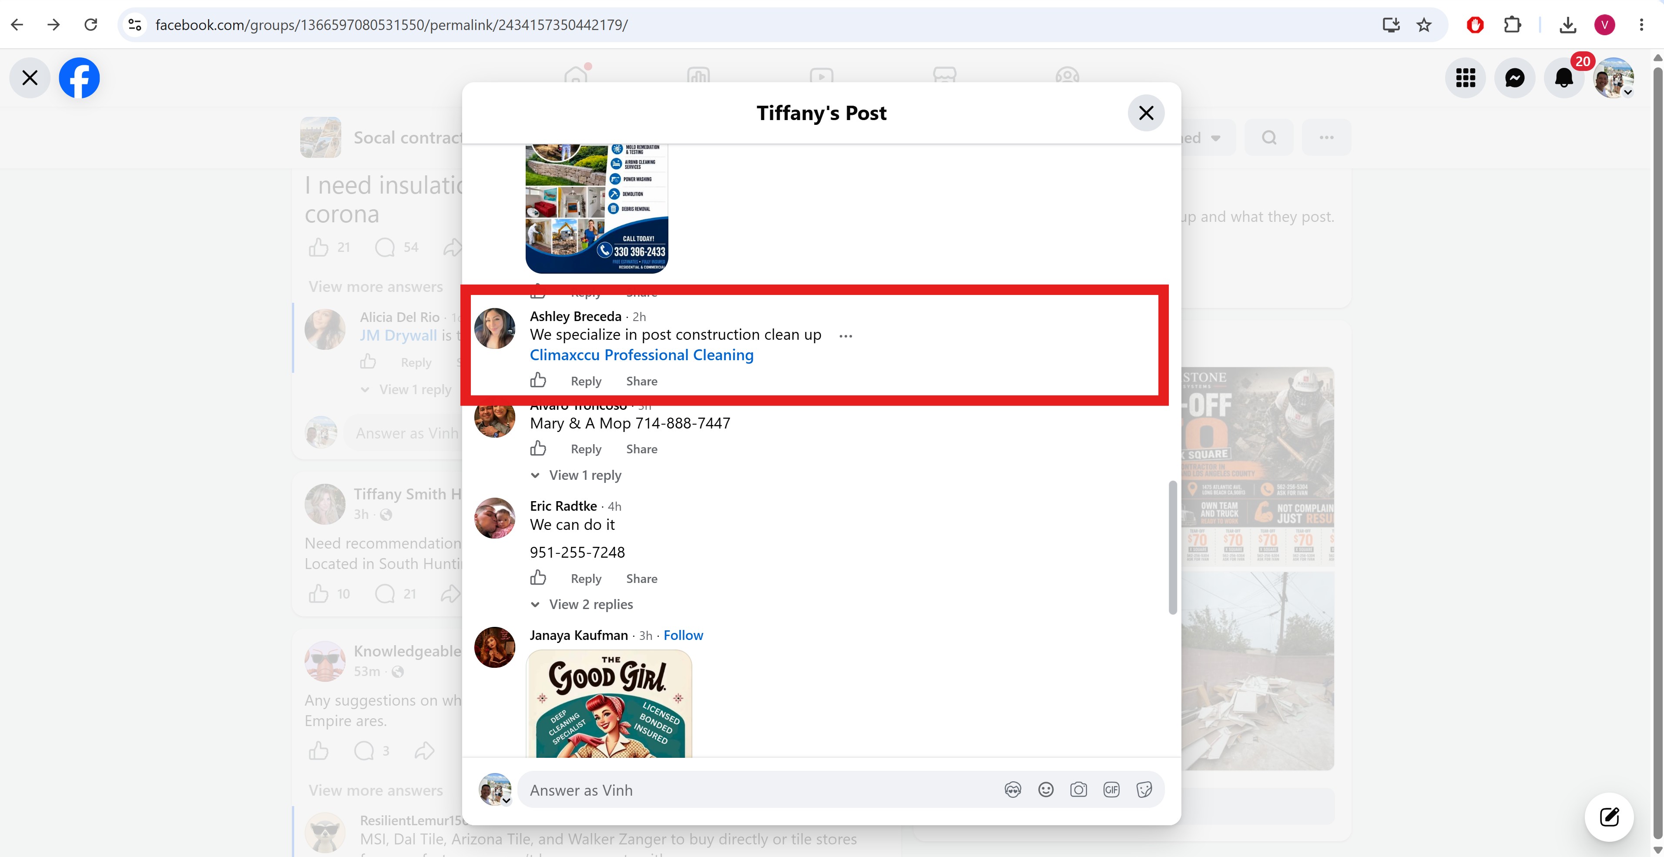Open the sticker picker in the answer box
This screenshot has width=1664, height=857.
point(1144,790)
